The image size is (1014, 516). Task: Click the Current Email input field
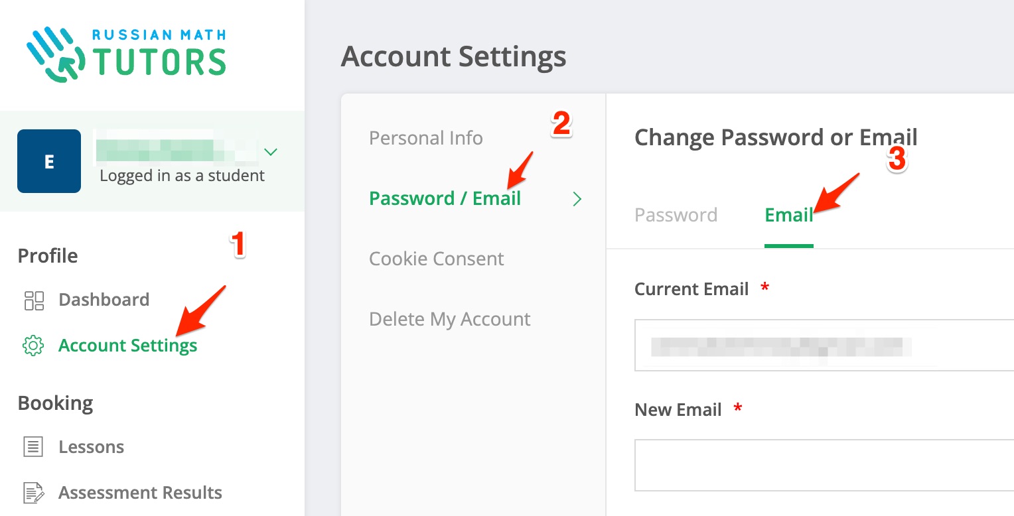[x=823, y=346]
